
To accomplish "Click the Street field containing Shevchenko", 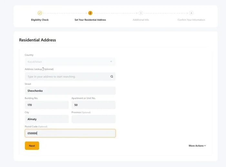I will click(70, 91).
